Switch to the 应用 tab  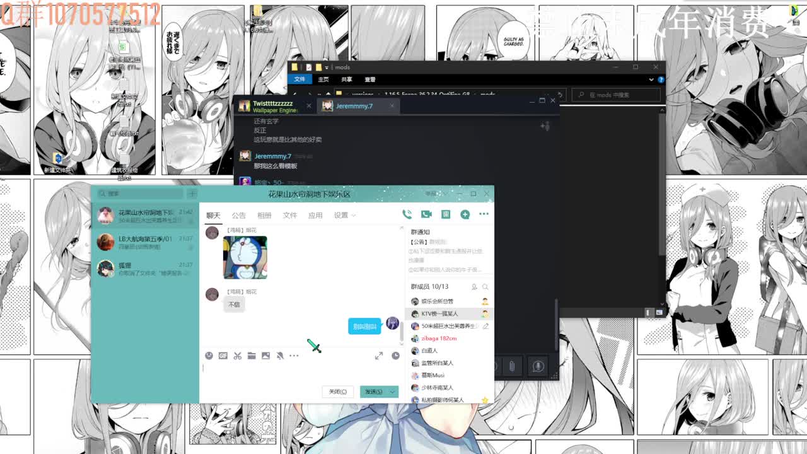tap(315, 215)
